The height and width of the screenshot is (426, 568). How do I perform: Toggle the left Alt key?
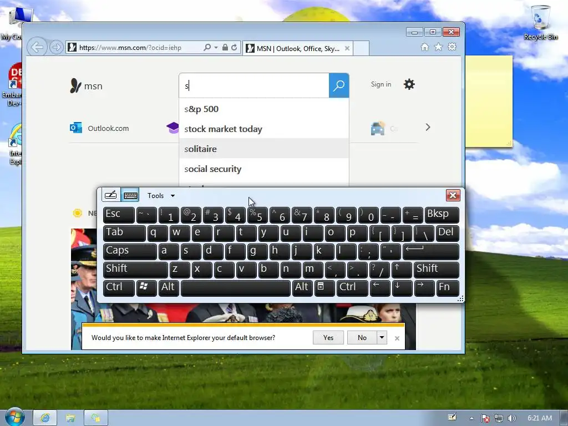click(x=169, y=288)
